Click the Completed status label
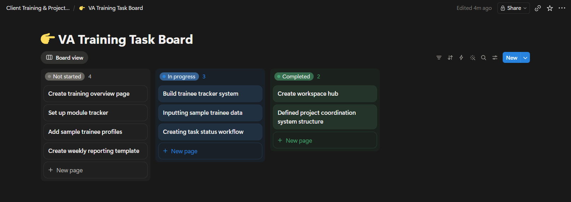 pos(294,76)
